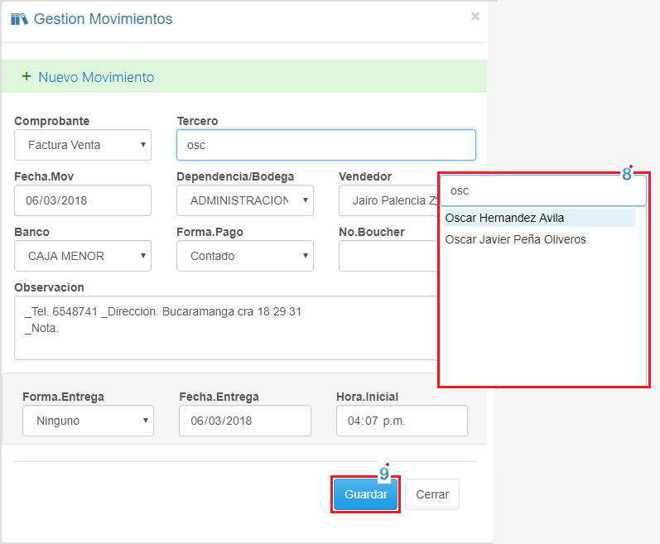Click the books icon beside Gestion Movimientos

(19, 18)
